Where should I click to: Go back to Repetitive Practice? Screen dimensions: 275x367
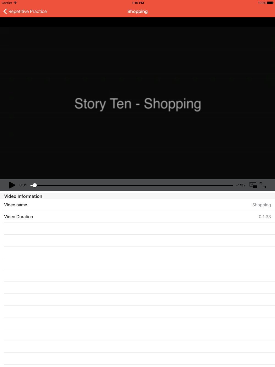(x=25, y=11)
